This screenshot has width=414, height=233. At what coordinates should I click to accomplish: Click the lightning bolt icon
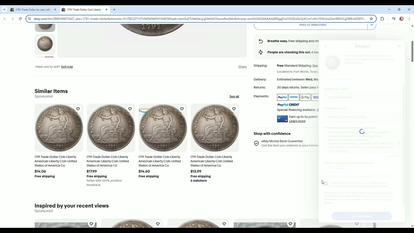[261, 52]
